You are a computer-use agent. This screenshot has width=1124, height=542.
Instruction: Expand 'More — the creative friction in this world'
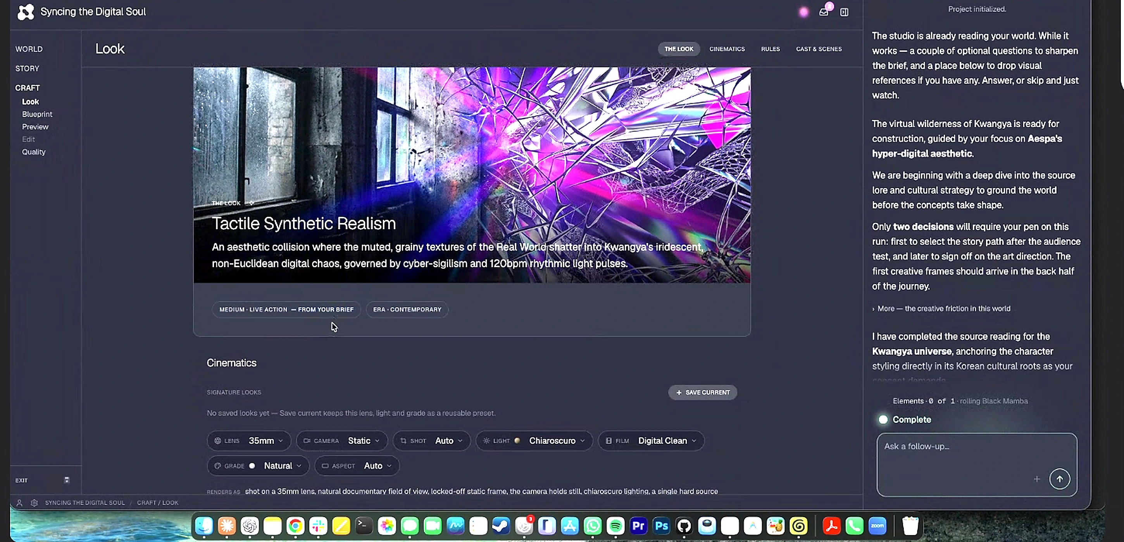pyautogui.click(x=941, y=309)
